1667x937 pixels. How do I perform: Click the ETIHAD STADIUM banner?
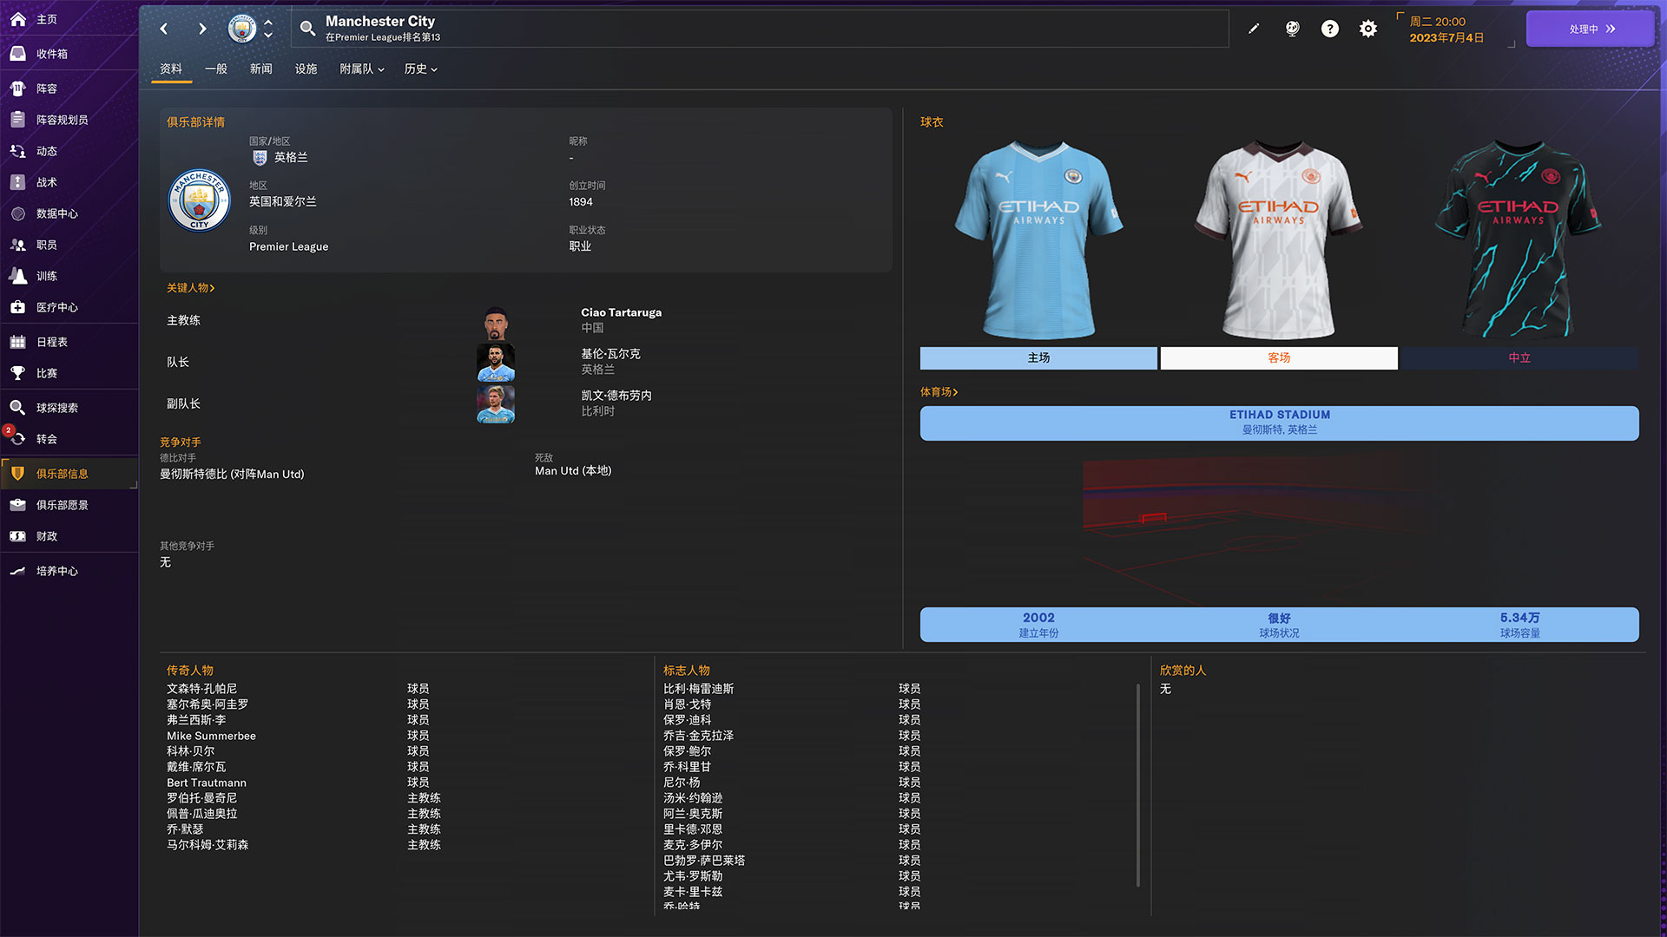(x=1279, y=423)
